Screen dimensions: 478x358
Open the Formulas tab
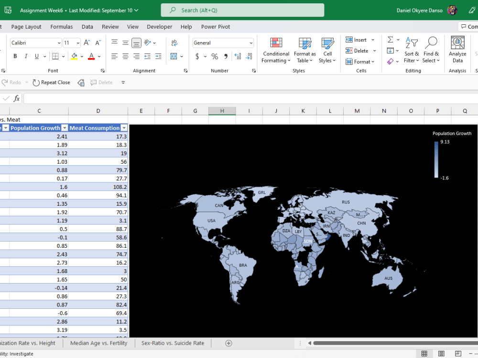point(62,27)
